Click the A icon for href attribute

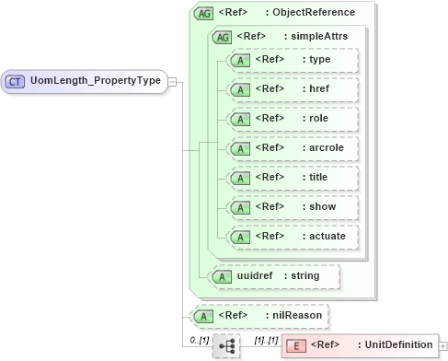pos(240,89)
